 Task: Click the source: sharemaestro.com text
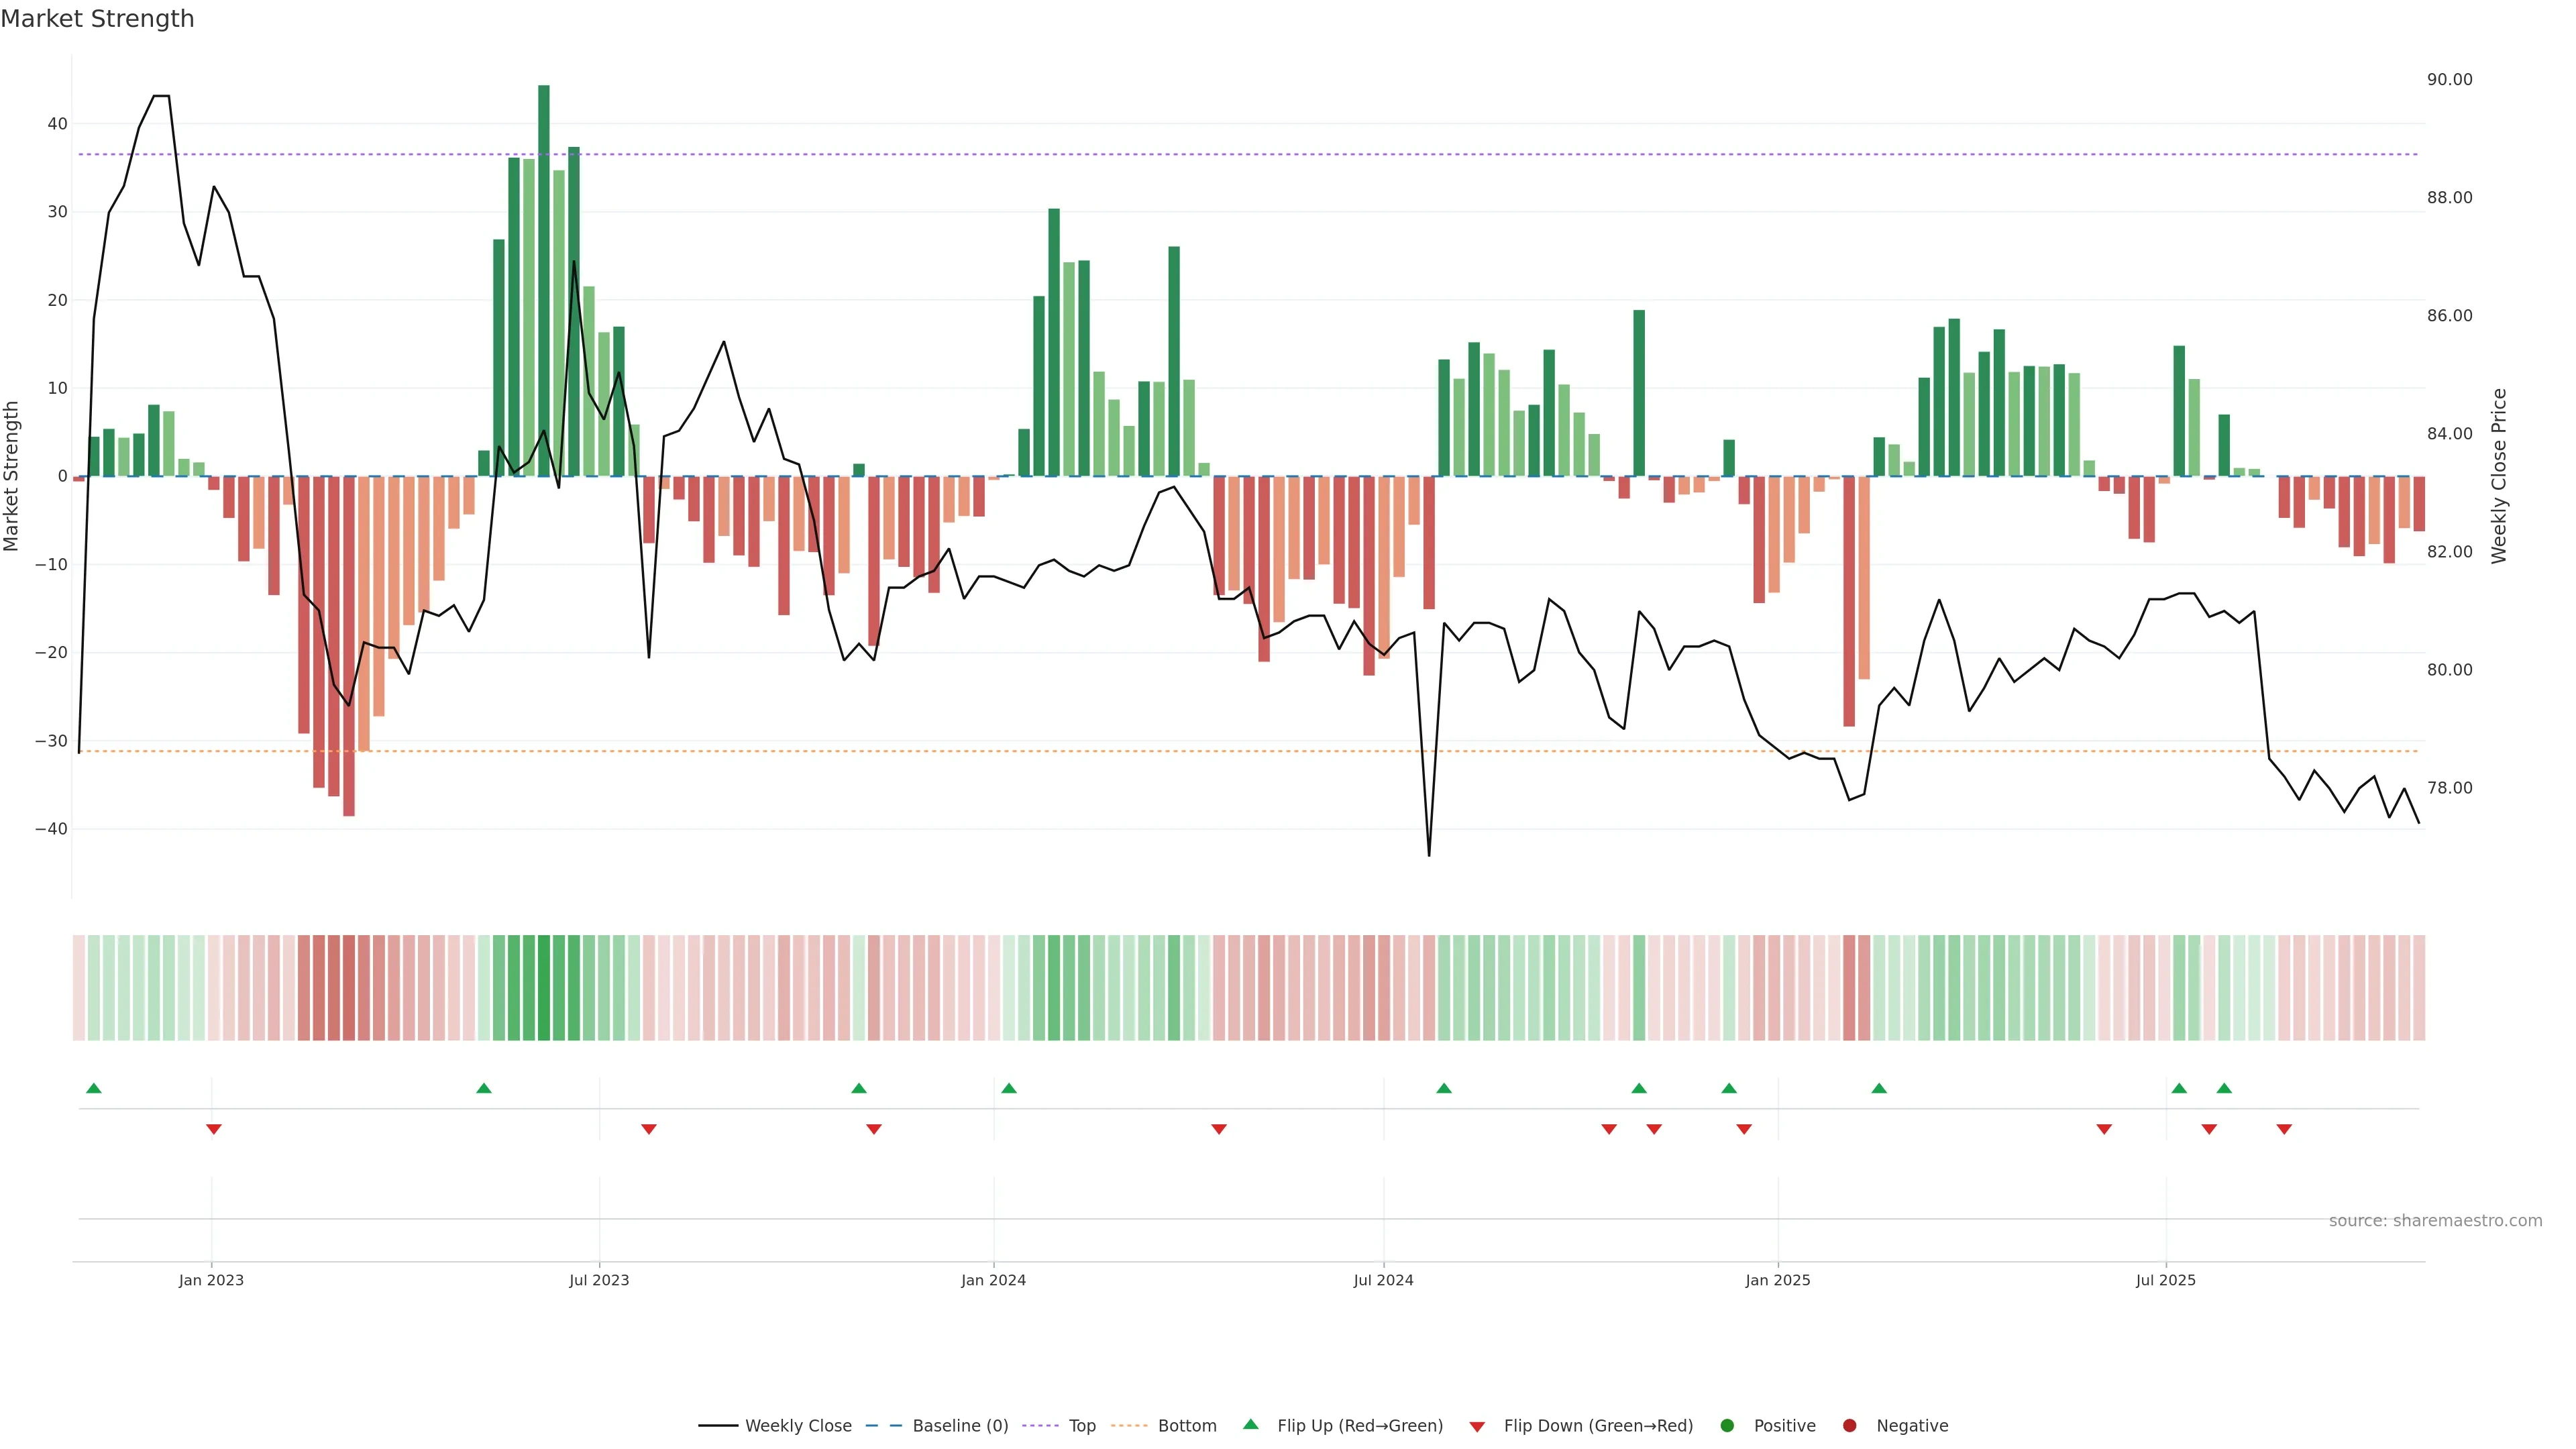click(2435, 1221)
